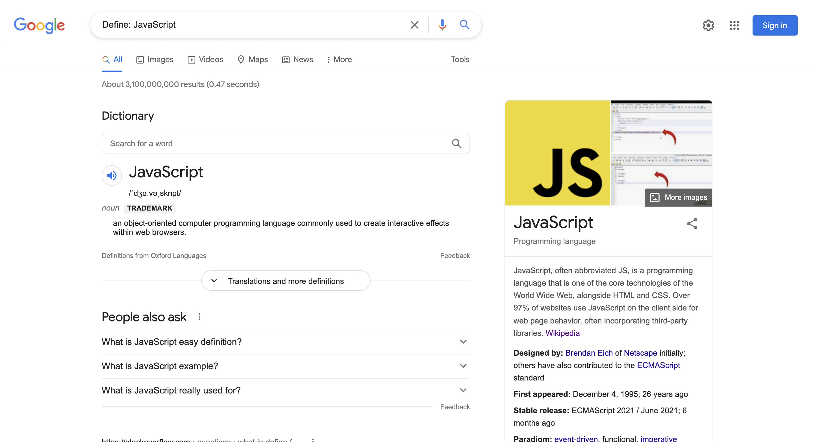Open three-dot menu beside People also ask
Viewport: 813px width, 442px height.
coord(199,317)
